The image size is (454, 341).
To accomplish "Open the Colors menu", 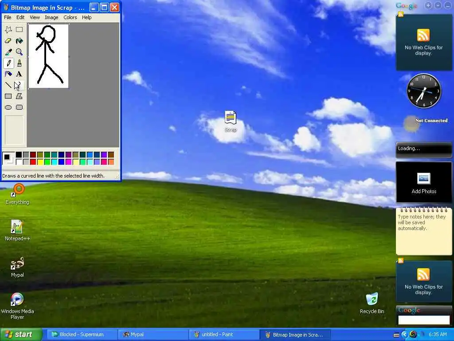I will 70,17.
